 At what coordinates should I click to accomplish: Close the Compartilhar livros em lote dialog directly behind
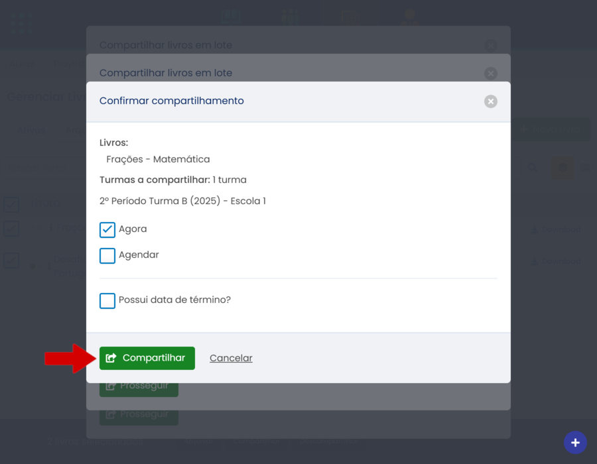pos(490,74)
